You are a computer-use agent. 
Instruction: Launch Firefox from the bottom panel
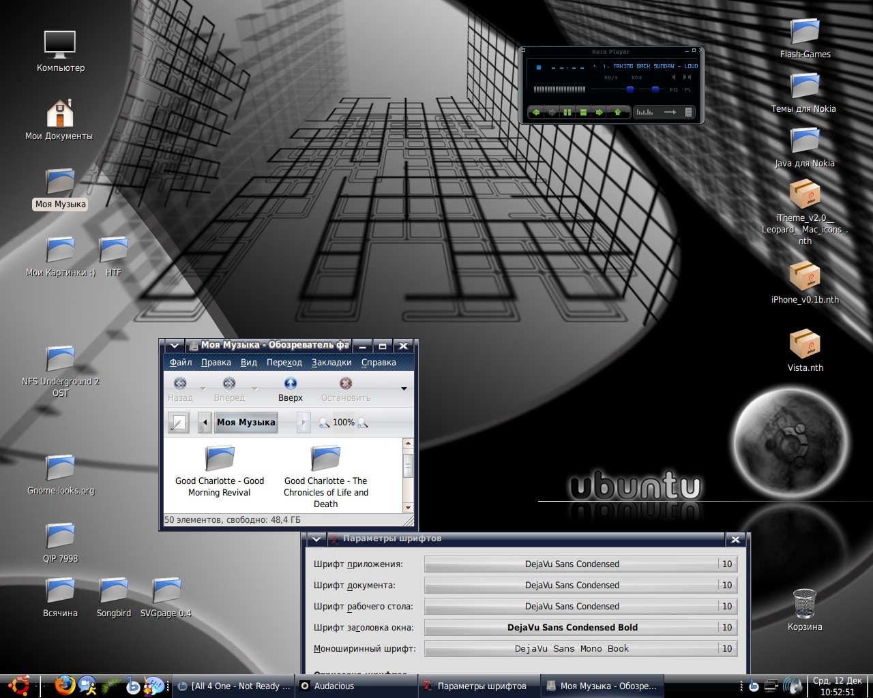[x=65, y=686]
